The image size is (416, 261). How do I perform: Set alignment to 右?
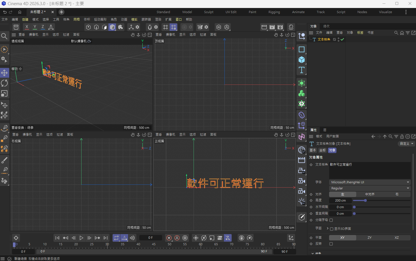(x=397, y=194)
